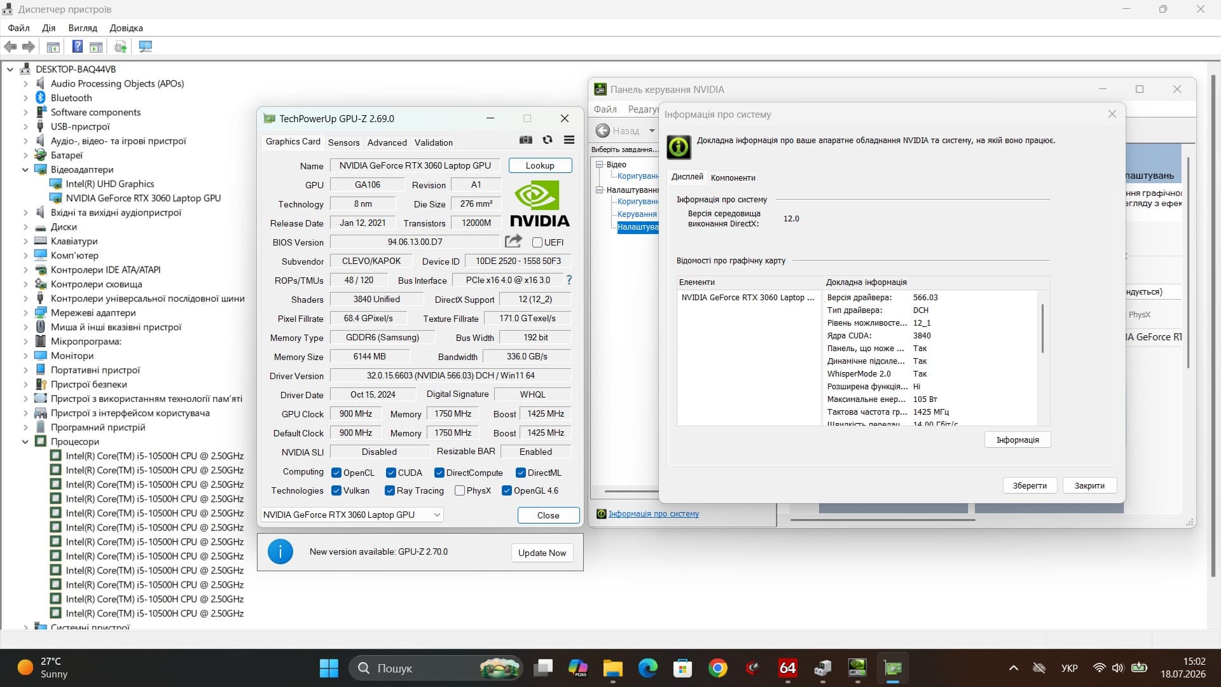
Task: Enable the PhysX checkbox
Action: (460, 490)
